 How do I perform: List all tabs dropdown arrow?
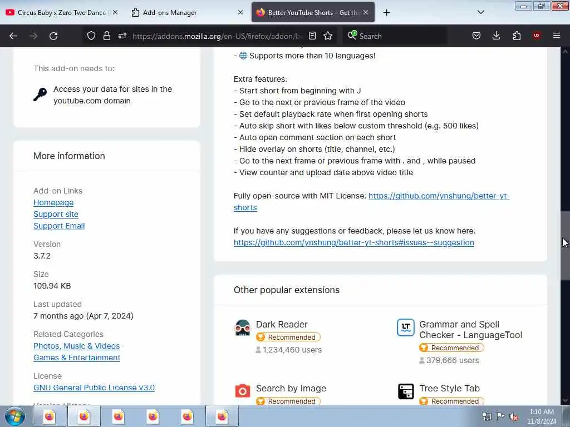click(x=480, y=12)
